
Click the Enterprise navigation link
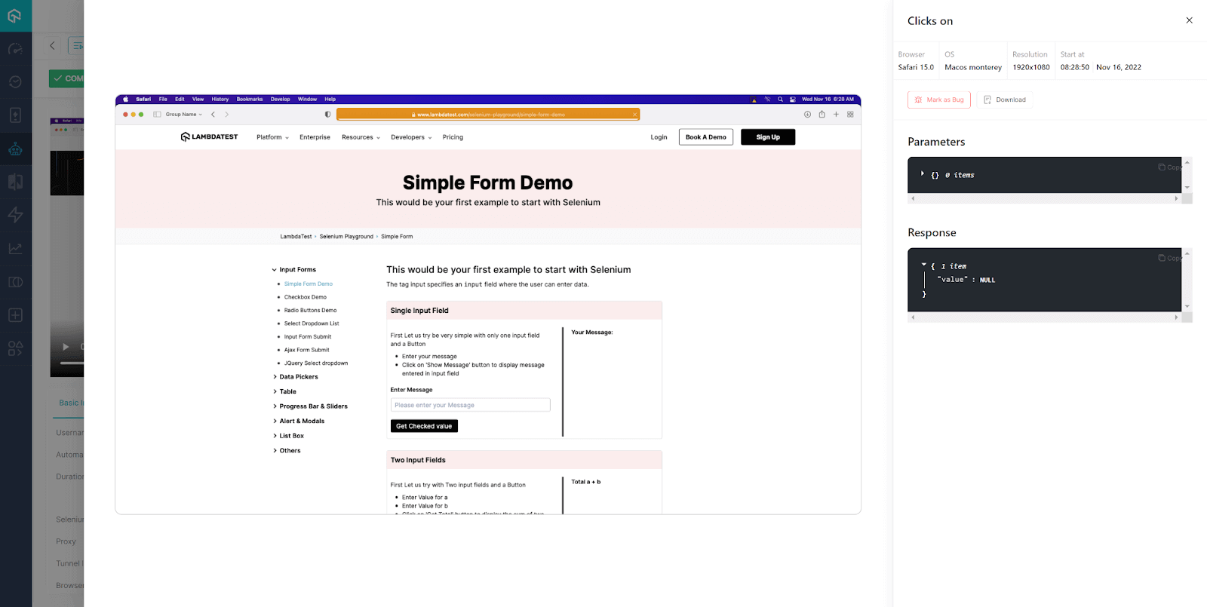click(315, 137)
